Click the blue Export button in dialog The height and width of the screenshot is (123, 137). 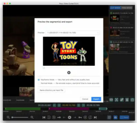pos(96,99)
